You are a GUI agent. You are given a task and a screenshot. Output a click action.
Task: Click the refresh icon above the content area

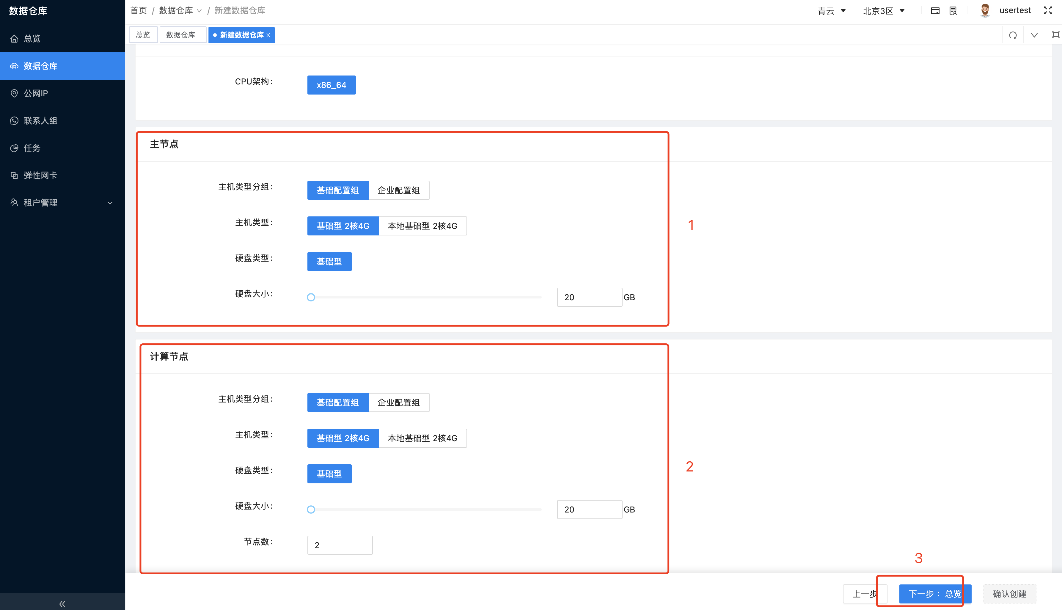pos(1013,35)
